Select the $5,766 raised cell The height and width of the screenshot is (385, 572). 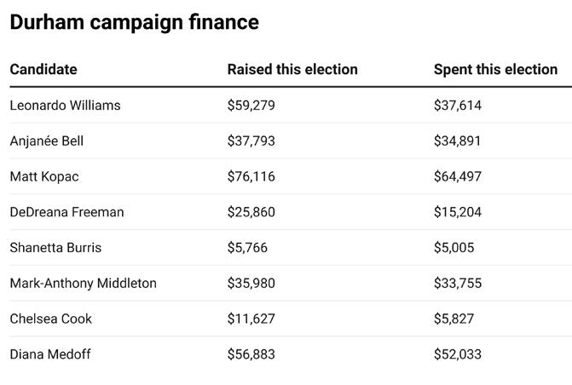[247, 248]
